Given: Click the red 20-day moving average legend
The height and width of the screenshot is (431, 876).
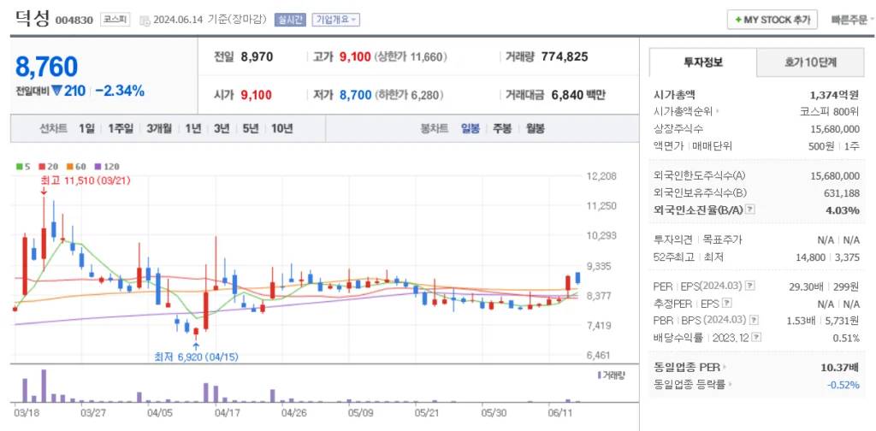Looking at the screenshot, I should pyautogui.click(x=48, y=167).
